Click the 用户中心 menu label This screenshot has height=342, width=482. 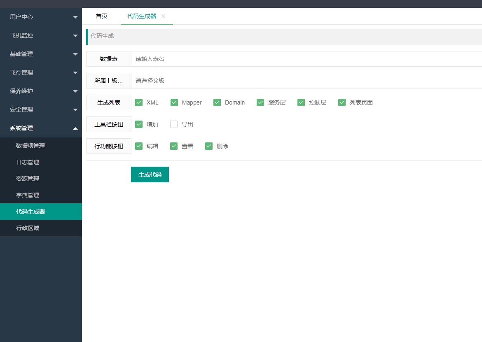pos(21,17)
